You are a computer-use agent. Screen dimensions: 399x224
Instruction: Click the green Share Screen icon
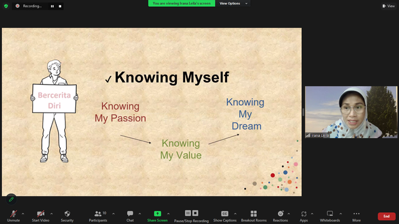click(x=157, y=213)
